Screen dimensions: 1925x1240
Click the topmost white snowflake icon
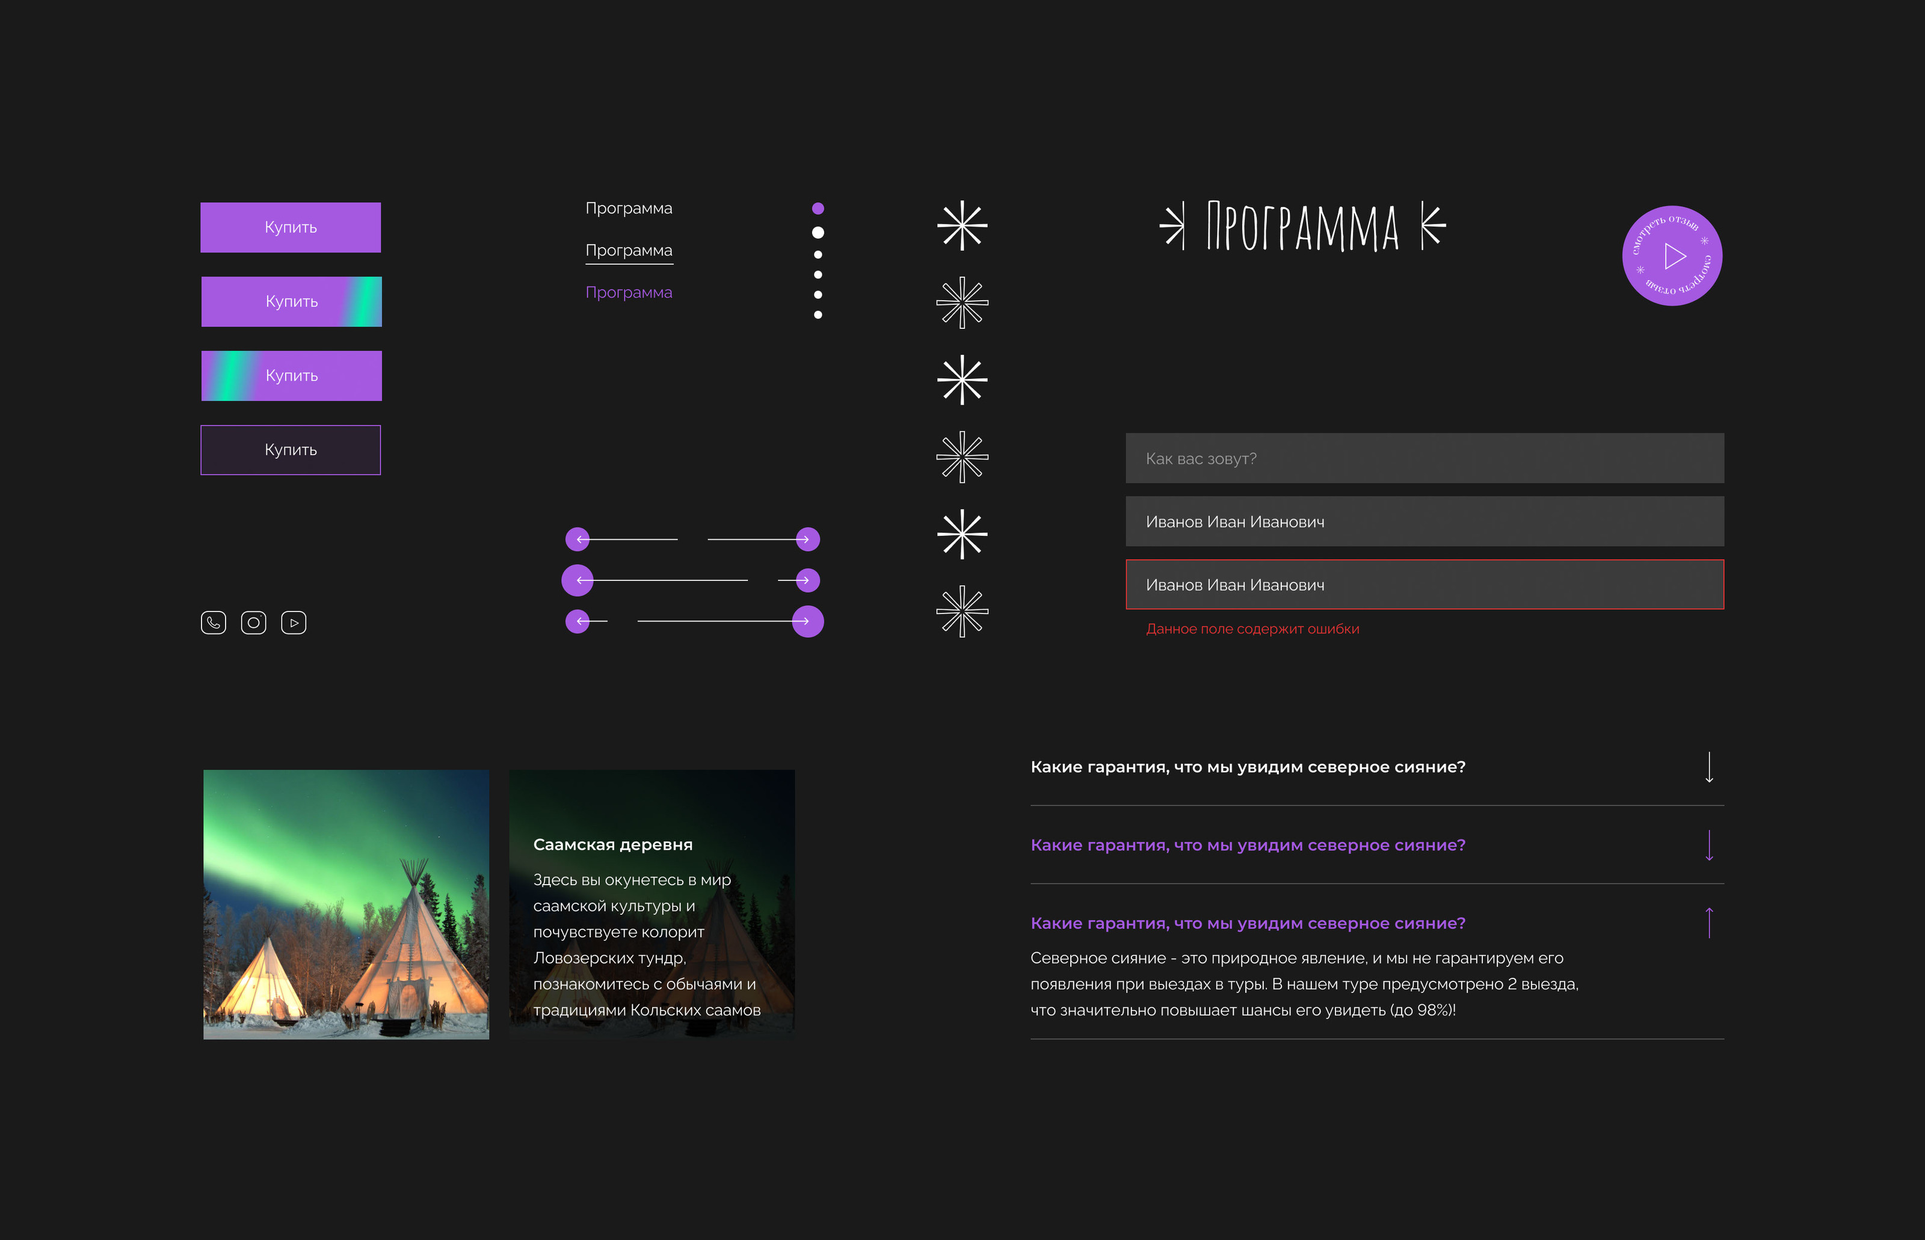[x=962, y=226]
